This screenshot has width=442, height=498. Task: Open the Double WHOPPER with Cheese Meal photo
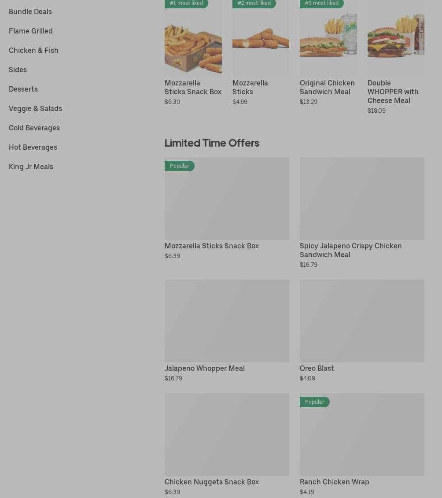(x=396, y=42)
